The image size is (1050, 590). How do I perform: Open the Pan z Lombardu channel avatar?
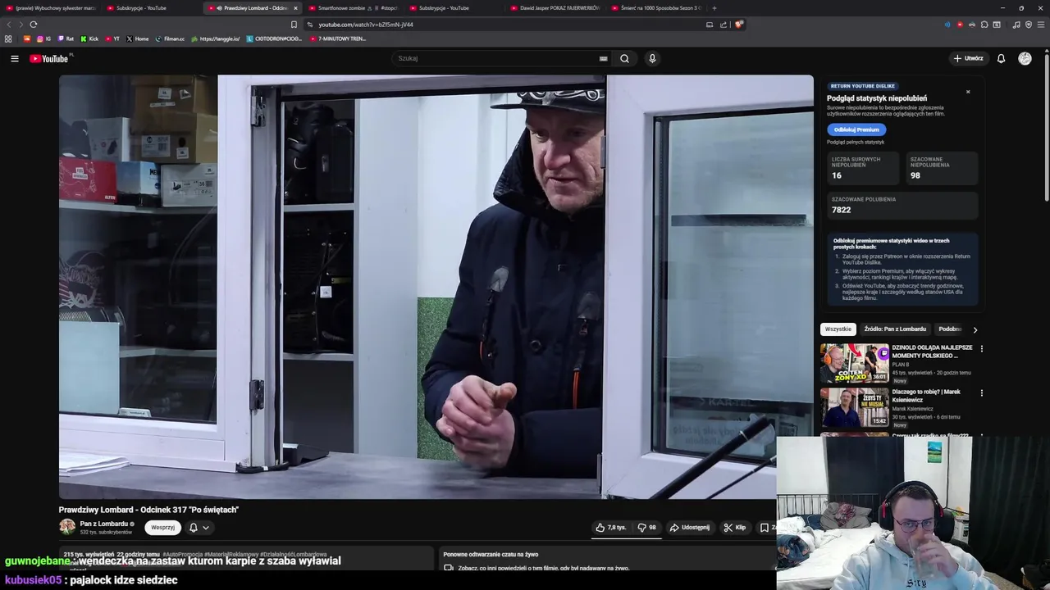click(67, 527)
